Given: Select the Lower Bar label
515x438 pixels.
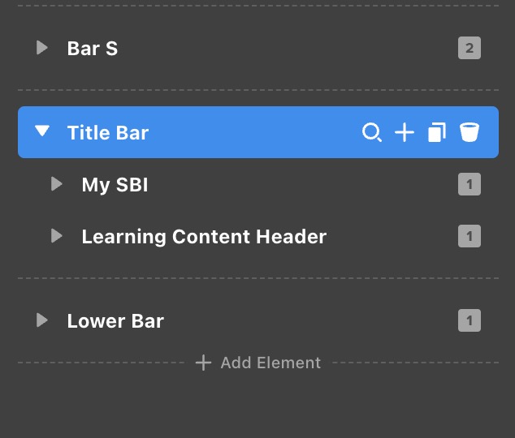Looking at the screenshot, I should coord(115,321).
